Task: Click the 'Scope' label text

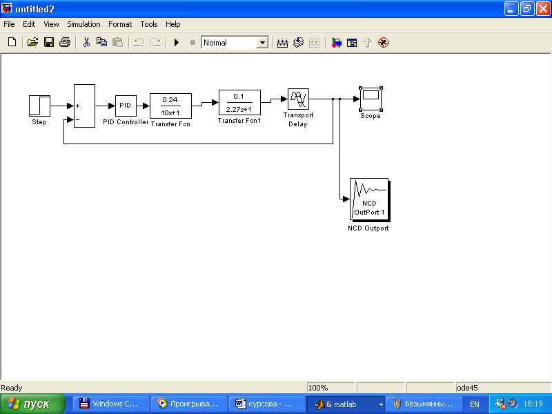Action: pyautogui.click(x=371, y=116)
